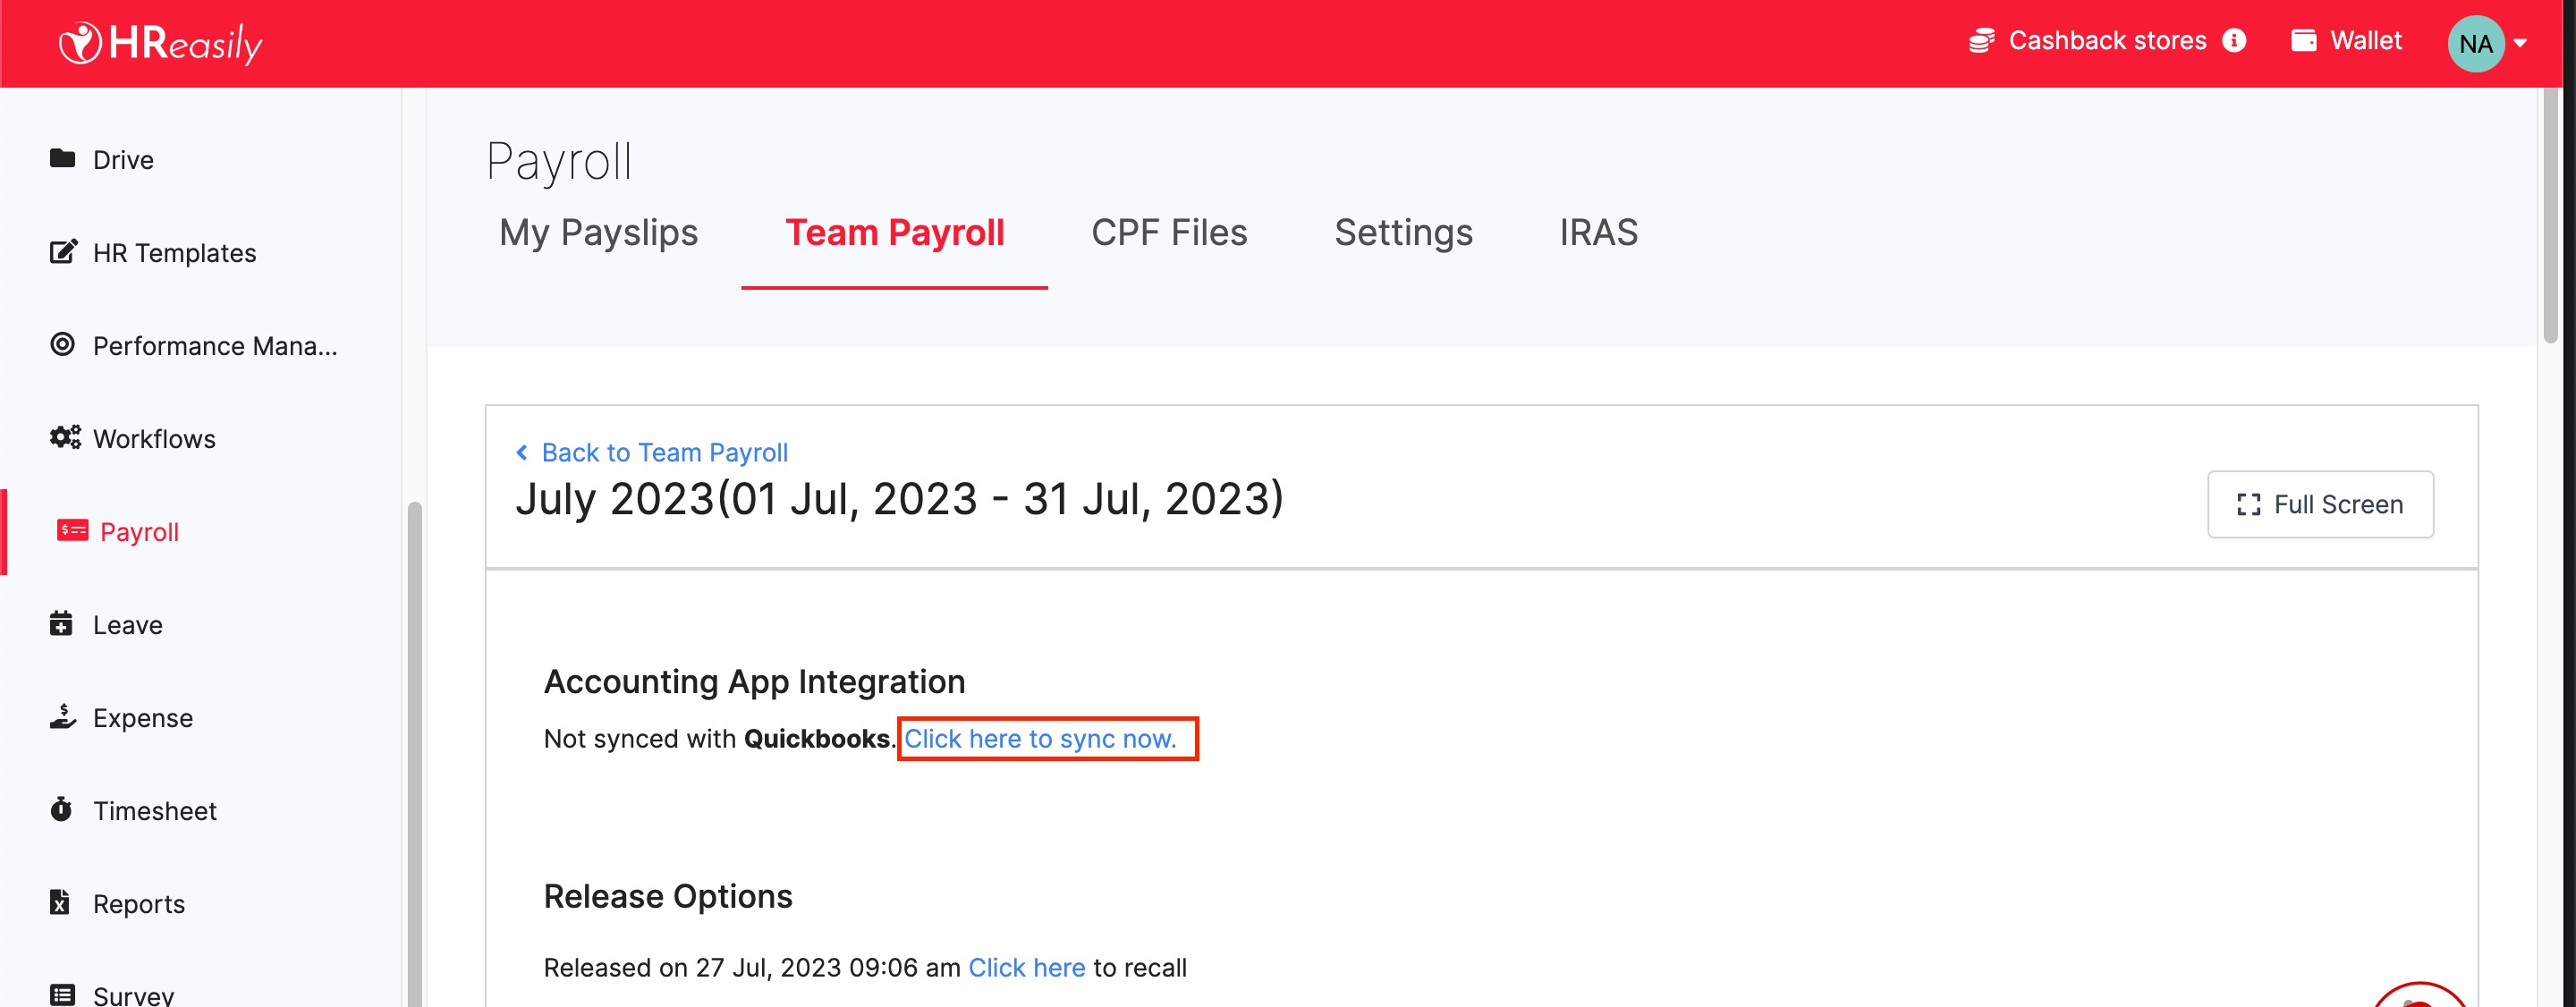Open Cashback stores link

point(2107,41)
